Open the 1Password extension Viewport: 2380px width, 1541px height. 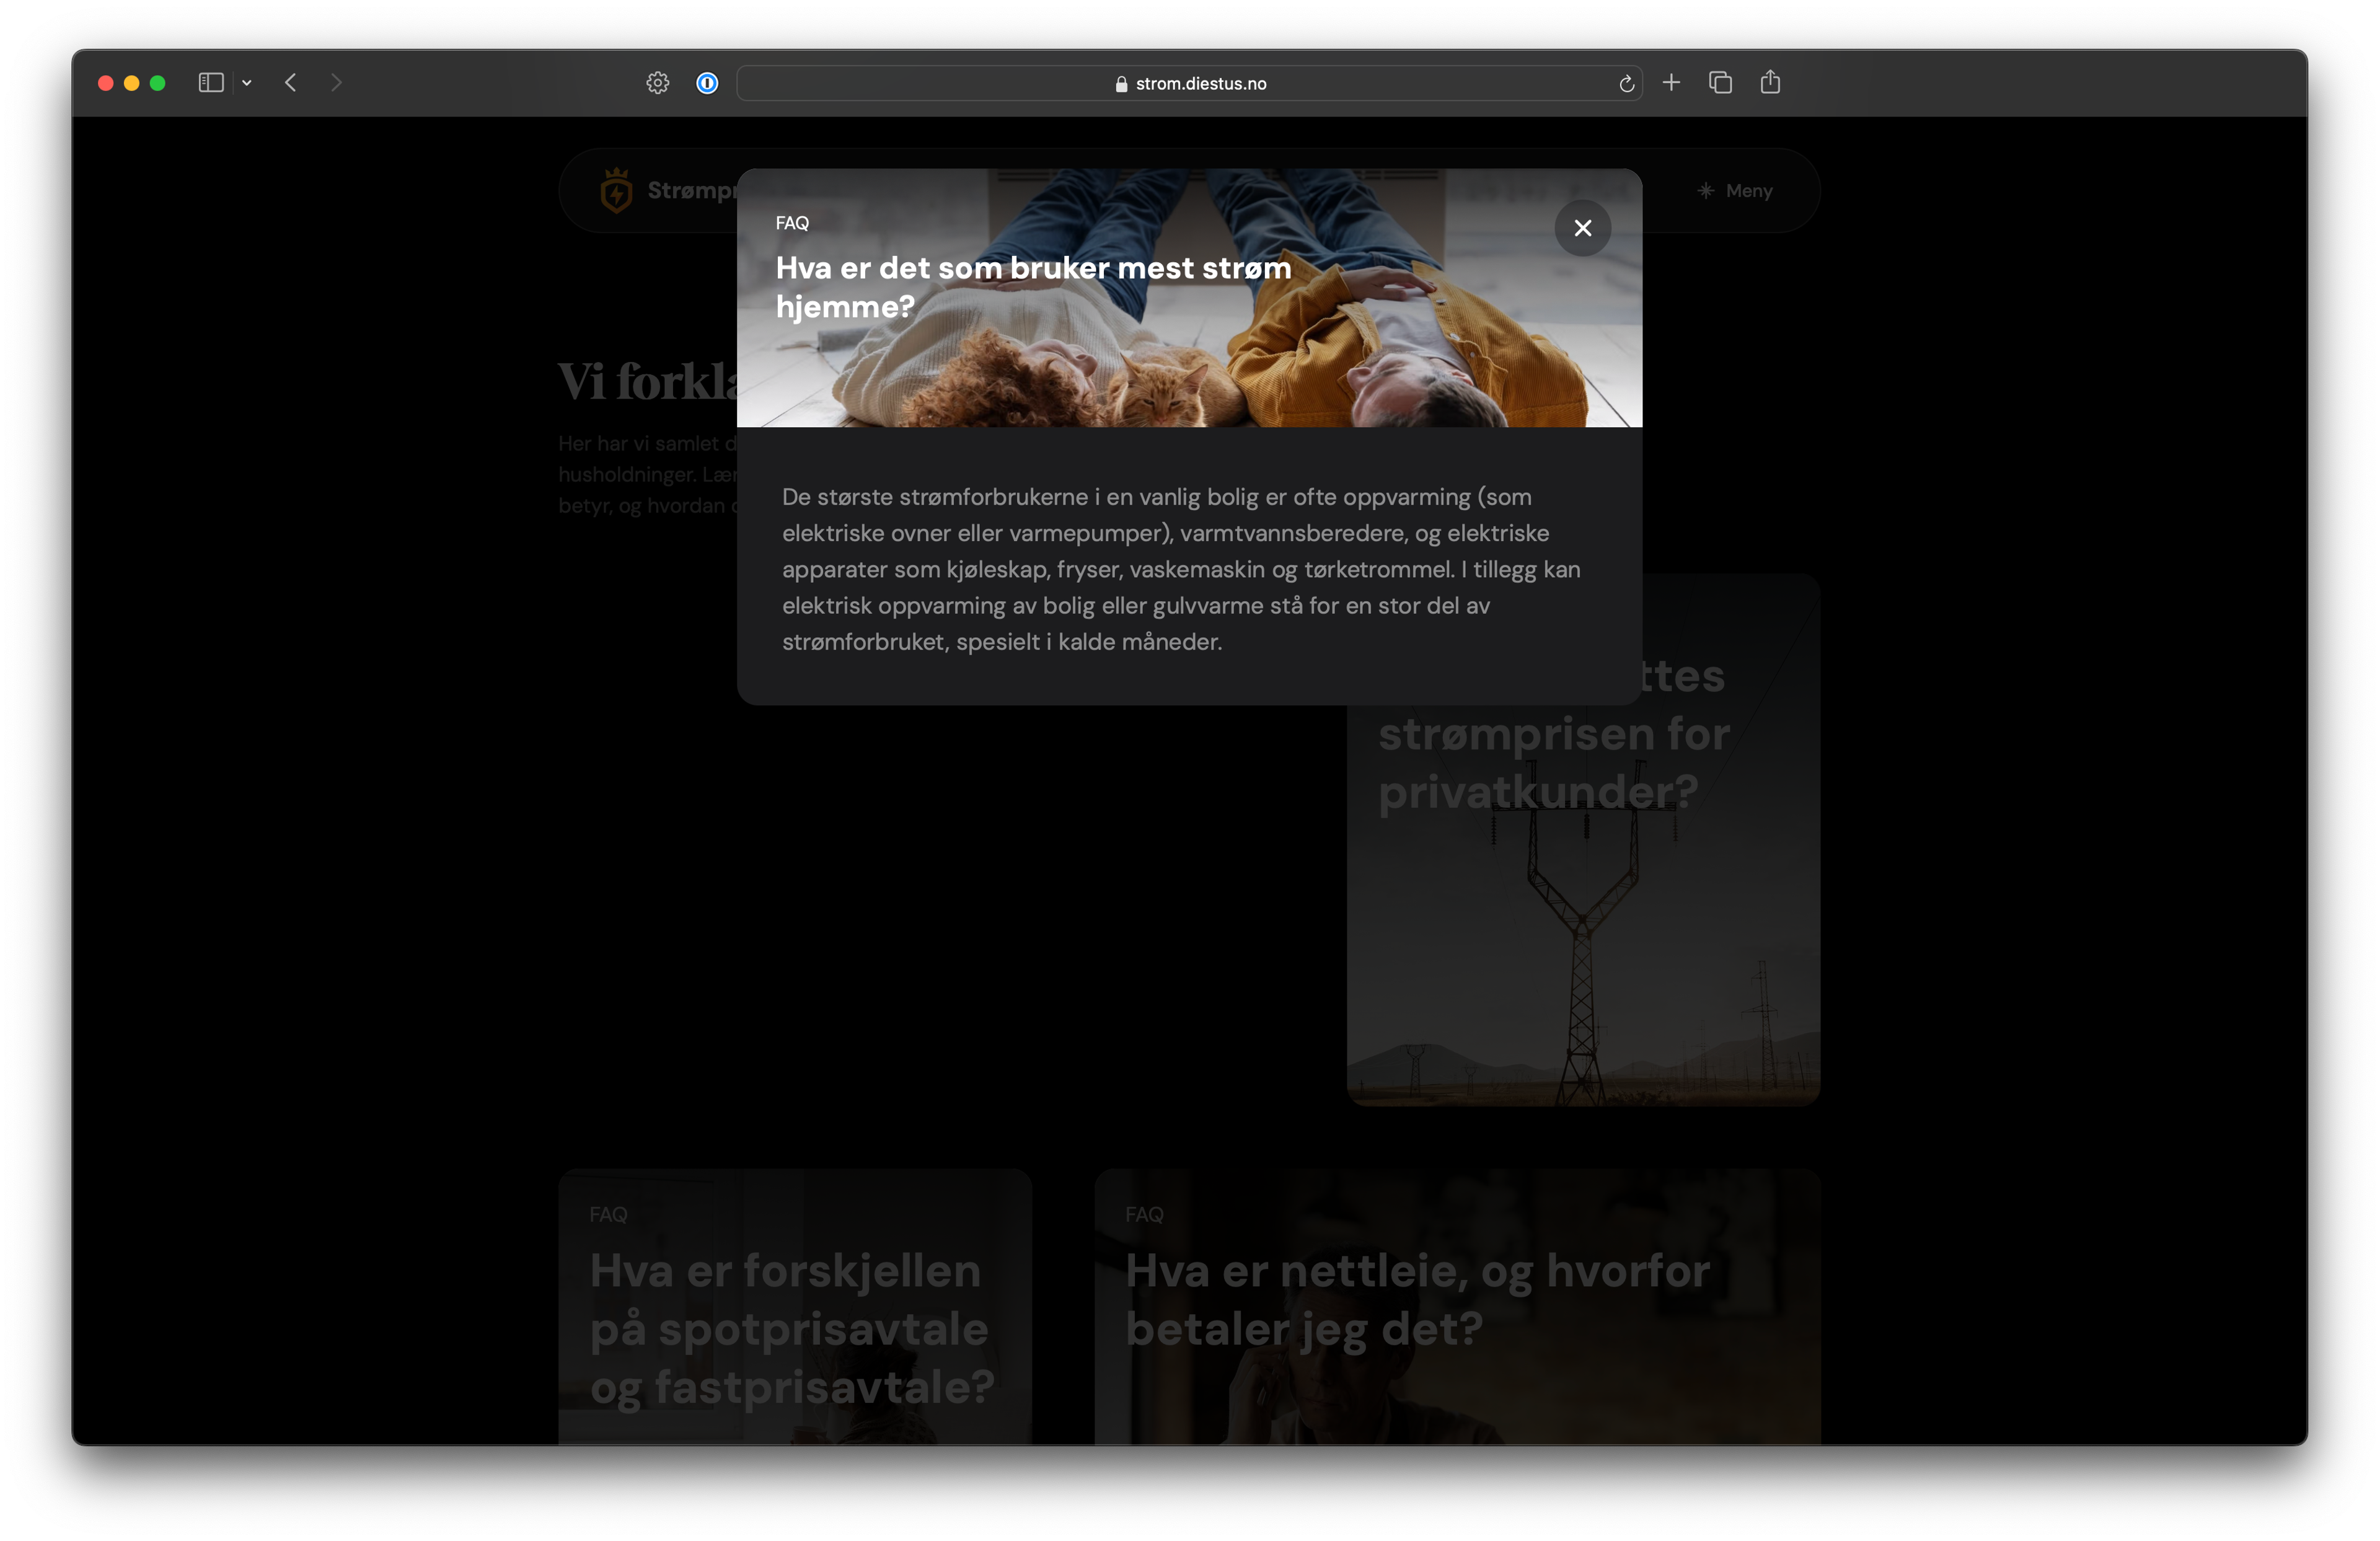coord(707,83)
